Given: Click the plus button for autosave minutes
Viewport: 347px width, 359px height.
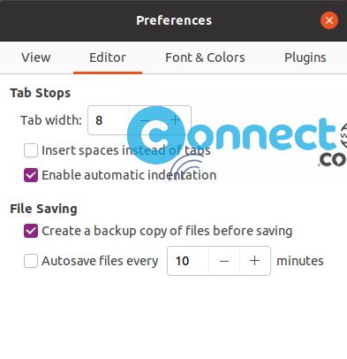Looking at the screenshot, I should tap(255, 261).
